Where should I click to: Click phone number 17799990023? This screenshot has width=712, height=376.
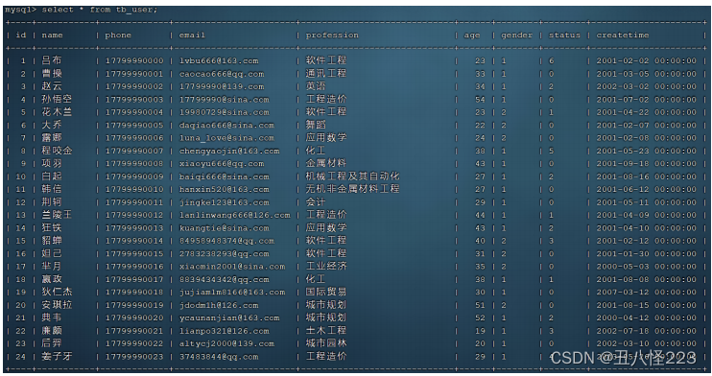coord(134,357)
